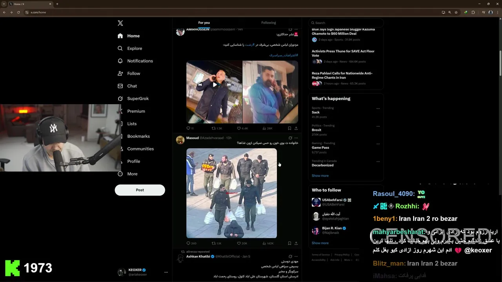
Task: Click Grok icon on Masoud's post
Action: (x=290, y=138)
